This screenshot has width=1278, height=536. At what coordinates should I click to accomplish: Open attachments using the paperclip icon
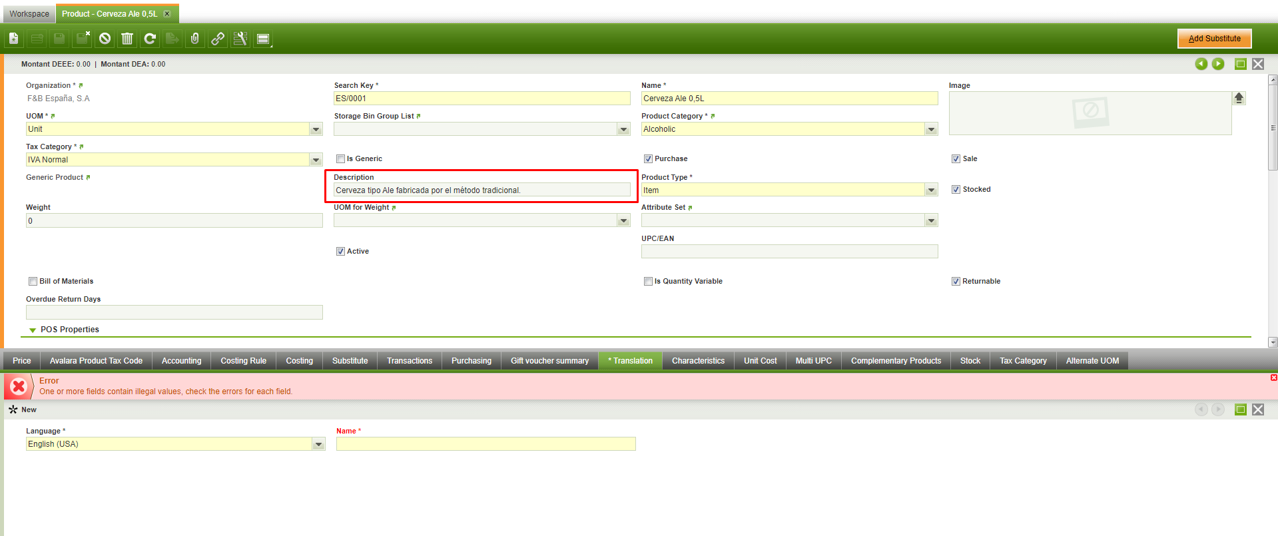(195, 39)
